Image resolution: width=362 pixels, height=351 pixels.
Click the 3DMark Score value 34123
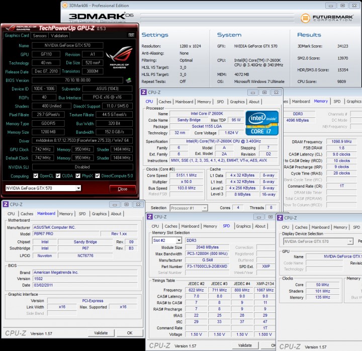coord(342,46)
